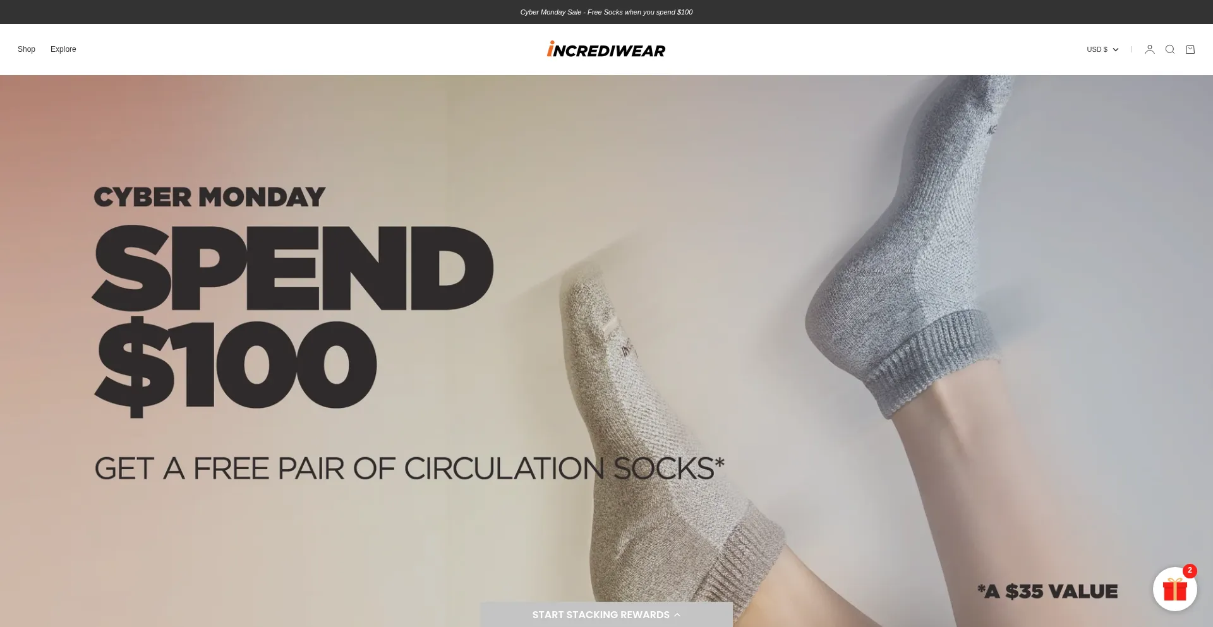Open the Shop menu
The height and width of the screenshot is (627, 1213).
coord(27,49)
